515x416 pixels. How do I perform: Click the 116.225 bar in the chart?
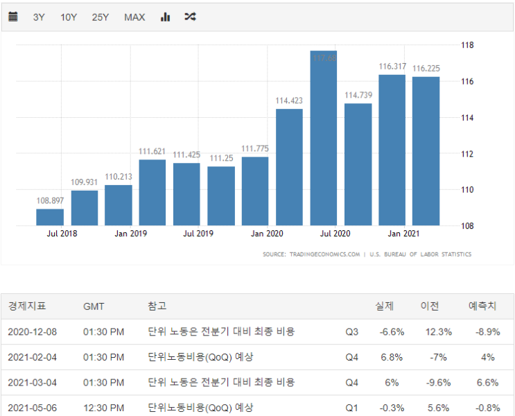pos(426,151)
